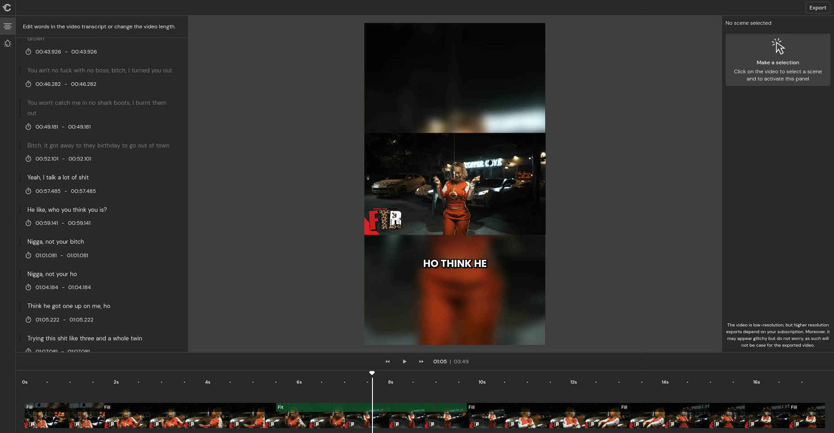
Task: Select the green Fit clip on timeline
Action: point(372,416)
